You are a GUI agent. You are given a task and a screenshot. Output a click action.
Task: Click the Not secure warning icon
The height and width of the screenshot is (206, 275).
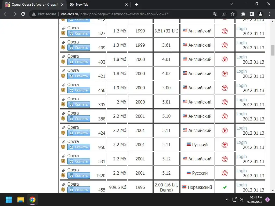pyautogui.click(x=34, y=14)
